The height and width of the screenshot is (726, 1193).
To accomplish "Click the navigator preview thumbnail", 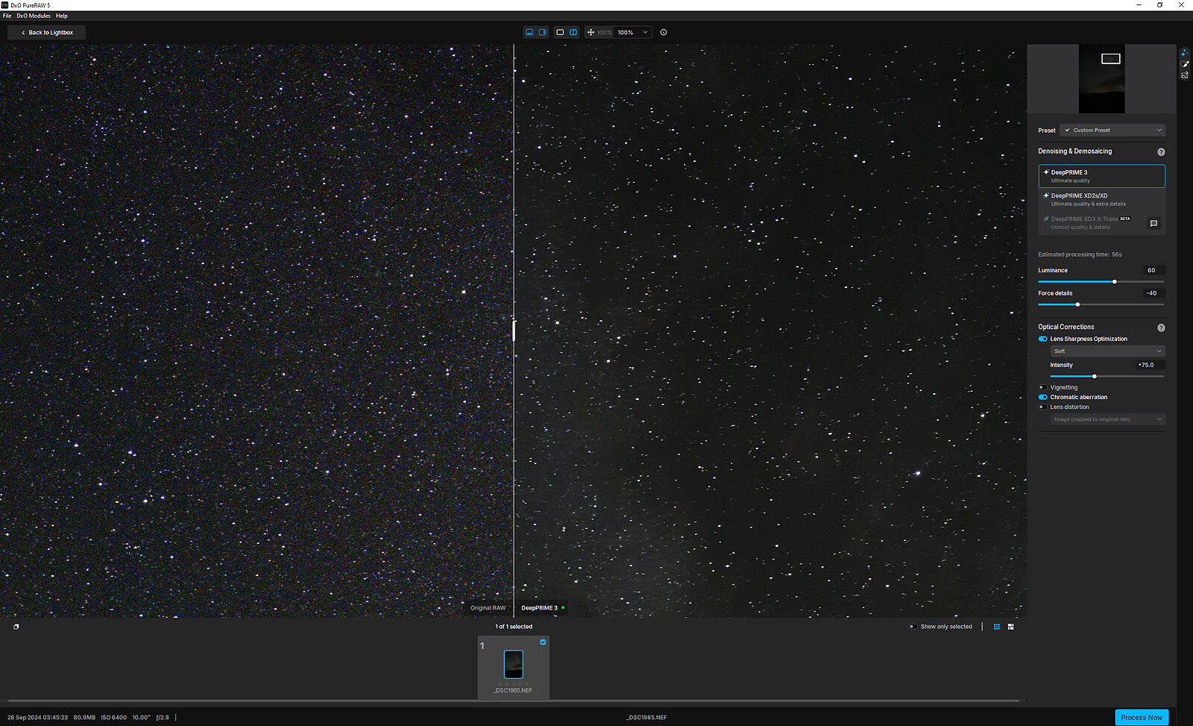I will 1101,79.
